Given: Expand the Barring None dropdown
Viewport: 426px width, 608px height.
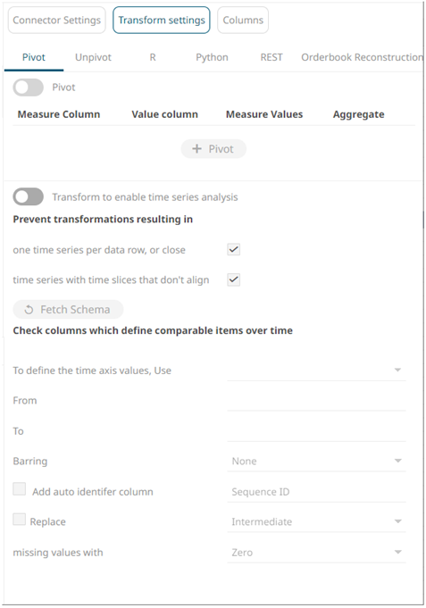Looking at the screenshot, I should point(316,461).
